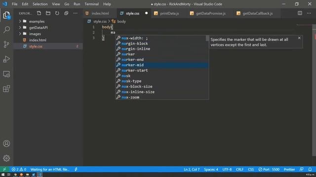Click VS Code logo in title bar
The width and height of the screenshot is (316, 177).
pyautogui.click(x=5, y=4)
